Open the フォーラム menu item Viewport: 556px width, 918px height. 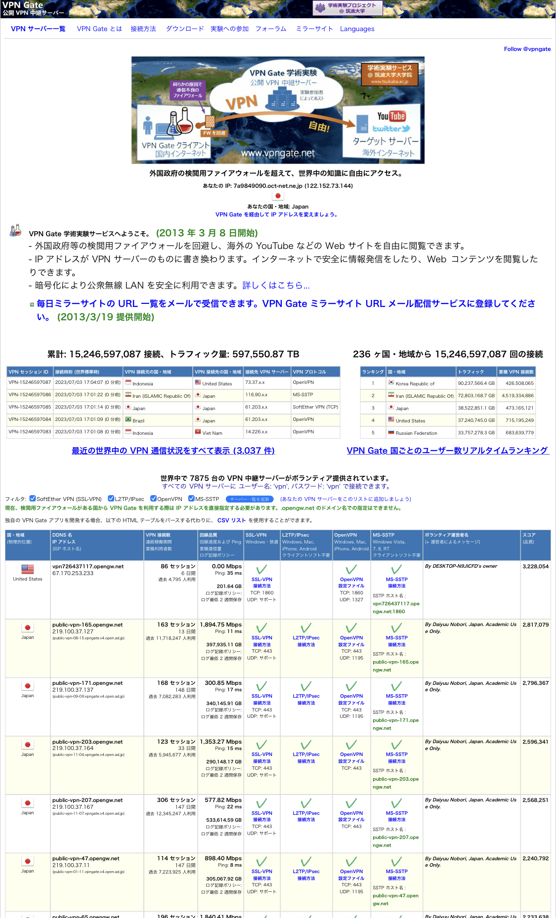271,29
